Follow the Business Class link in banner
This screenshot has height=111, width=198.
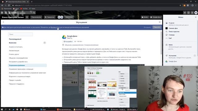coord(55,27)
